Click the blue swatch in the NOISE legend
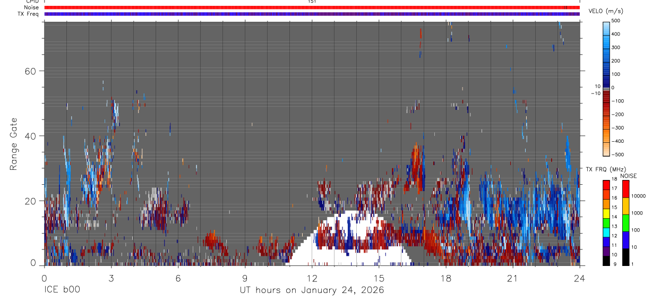 click(625, 239)
